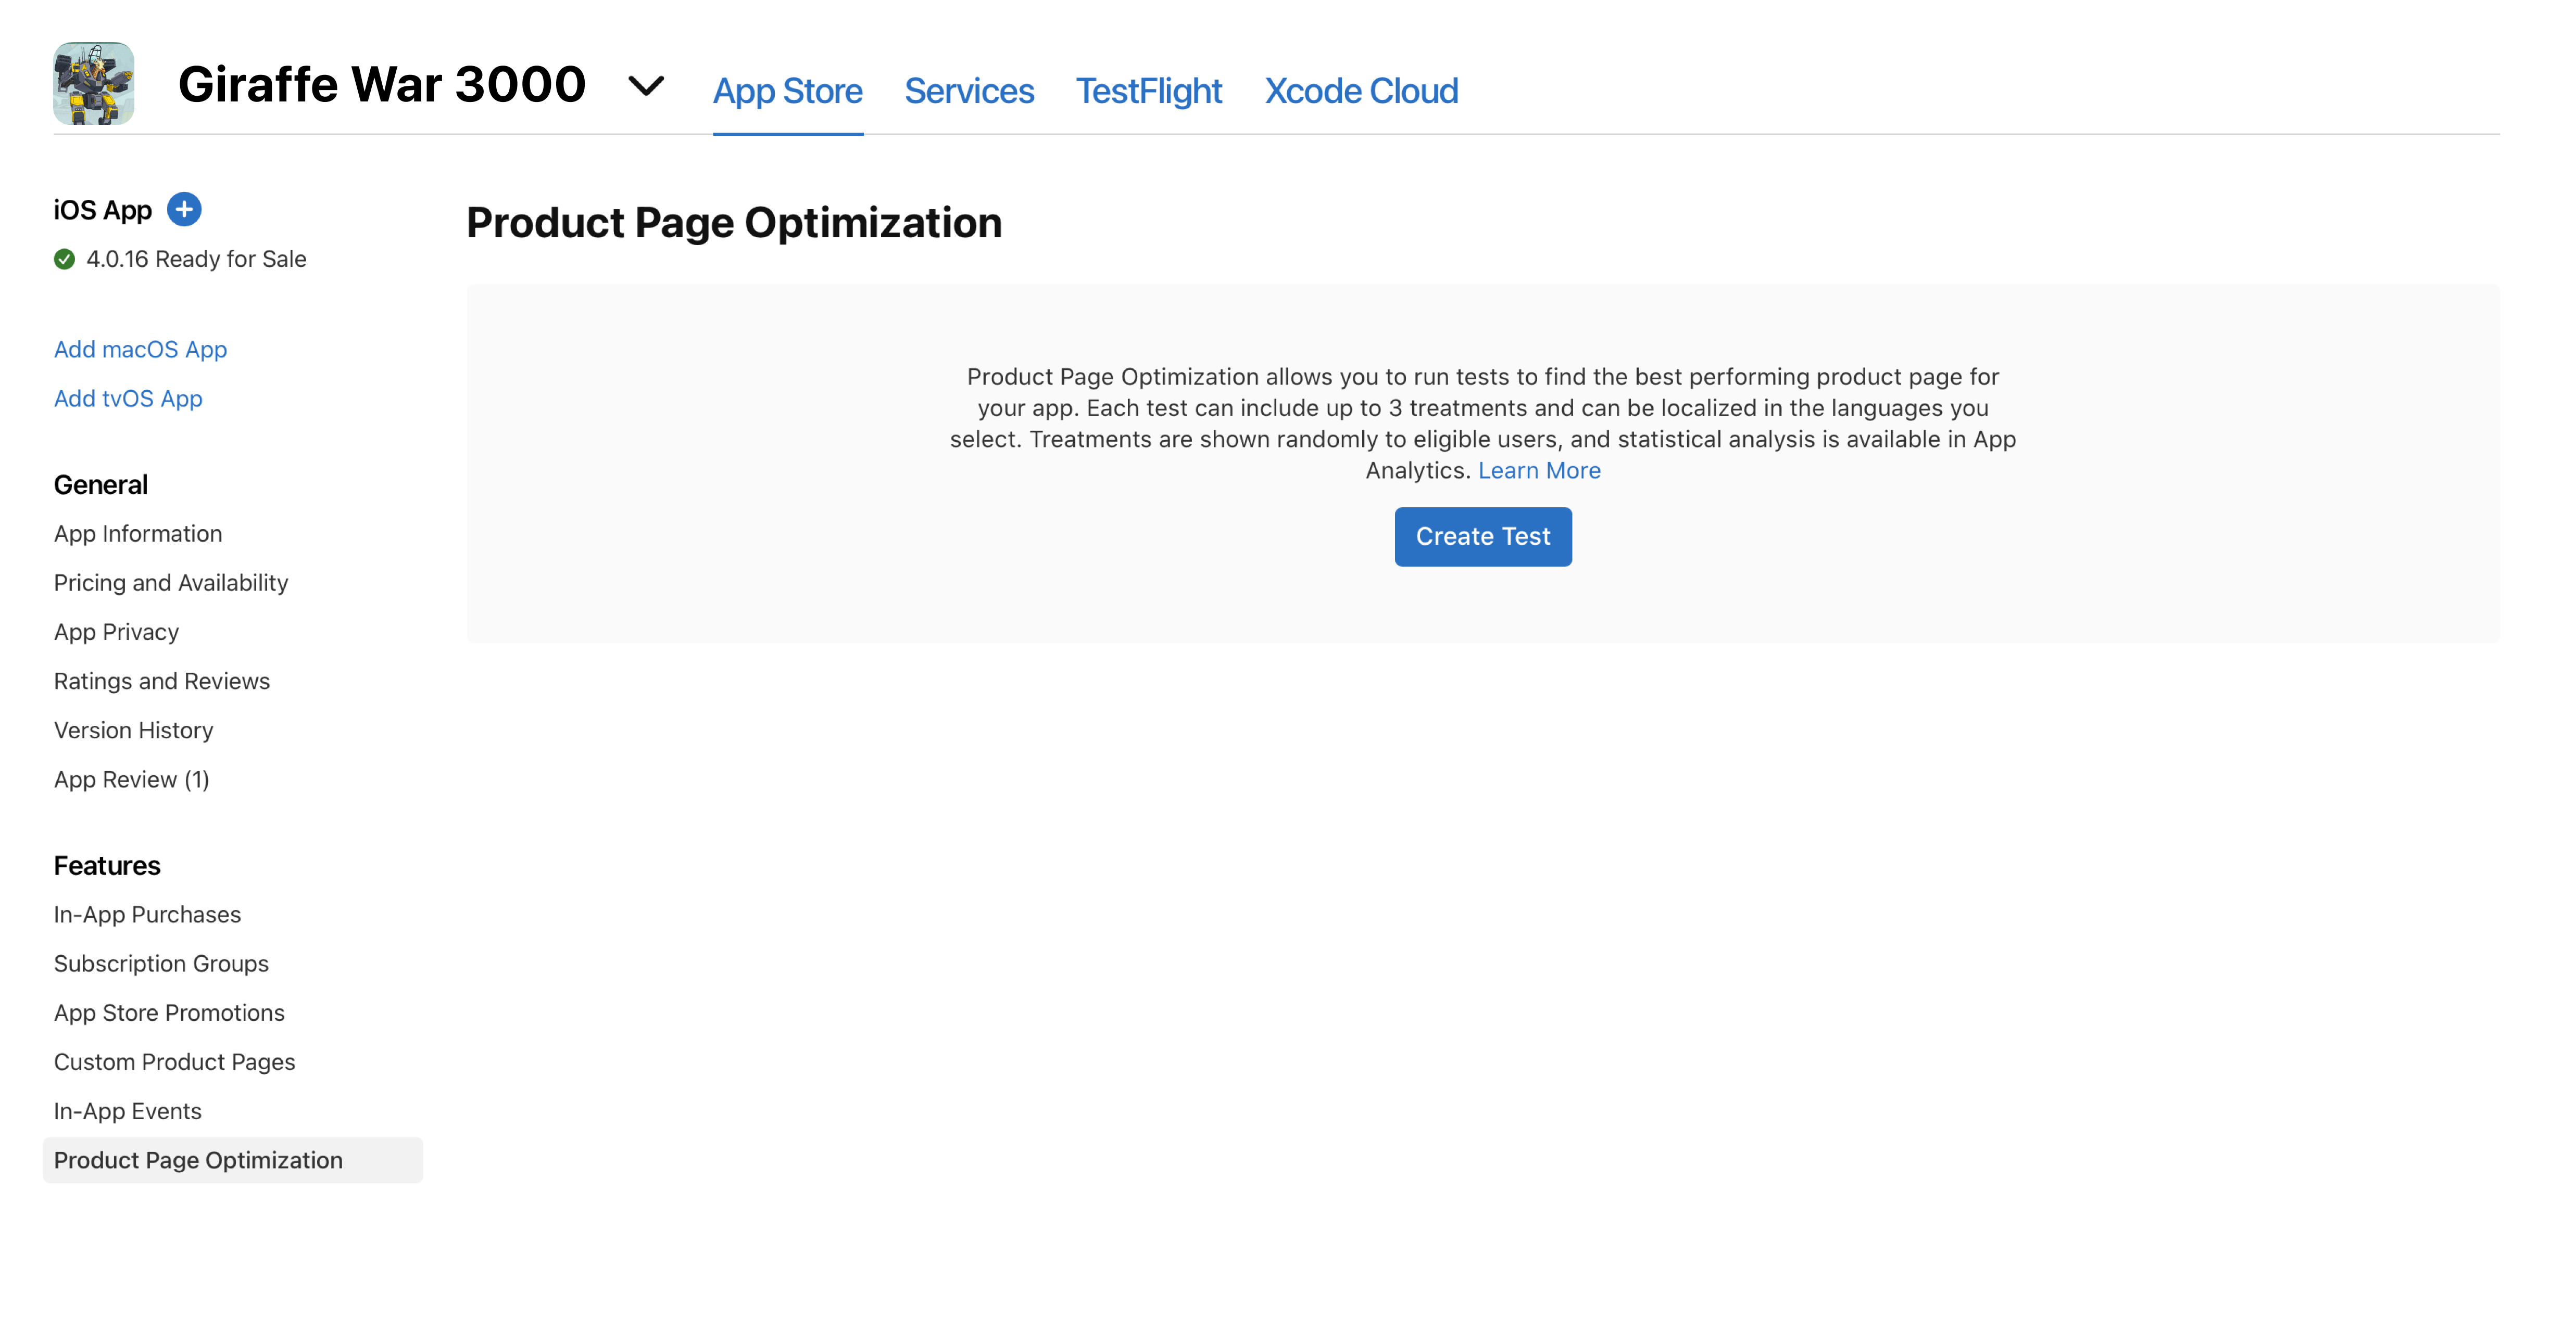The width and height of the screenshot is (2576, 1333).
Task: Open In-App Purchases
Action: (147, 914)
